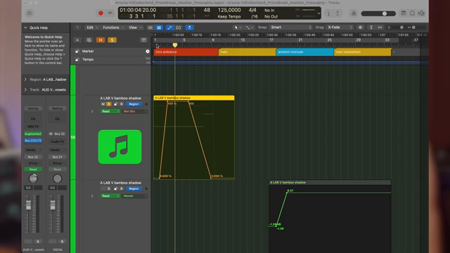Open the list editors icon at top right
This screenshot has width=450, height=253.
(403, 13)
